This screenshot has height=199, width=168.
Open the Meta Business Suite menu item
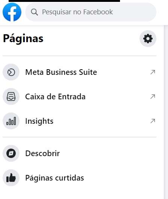pyautogui.click(x=79, y=72)
